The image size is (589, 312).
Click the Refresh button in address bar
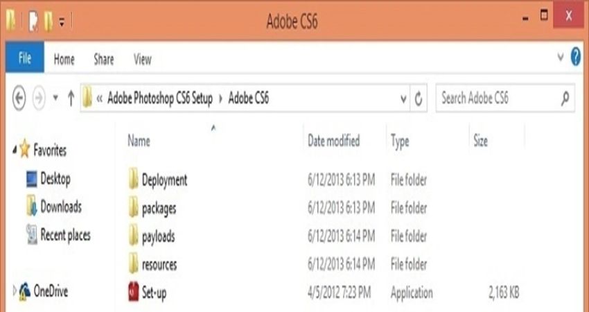tap(419, 98)
